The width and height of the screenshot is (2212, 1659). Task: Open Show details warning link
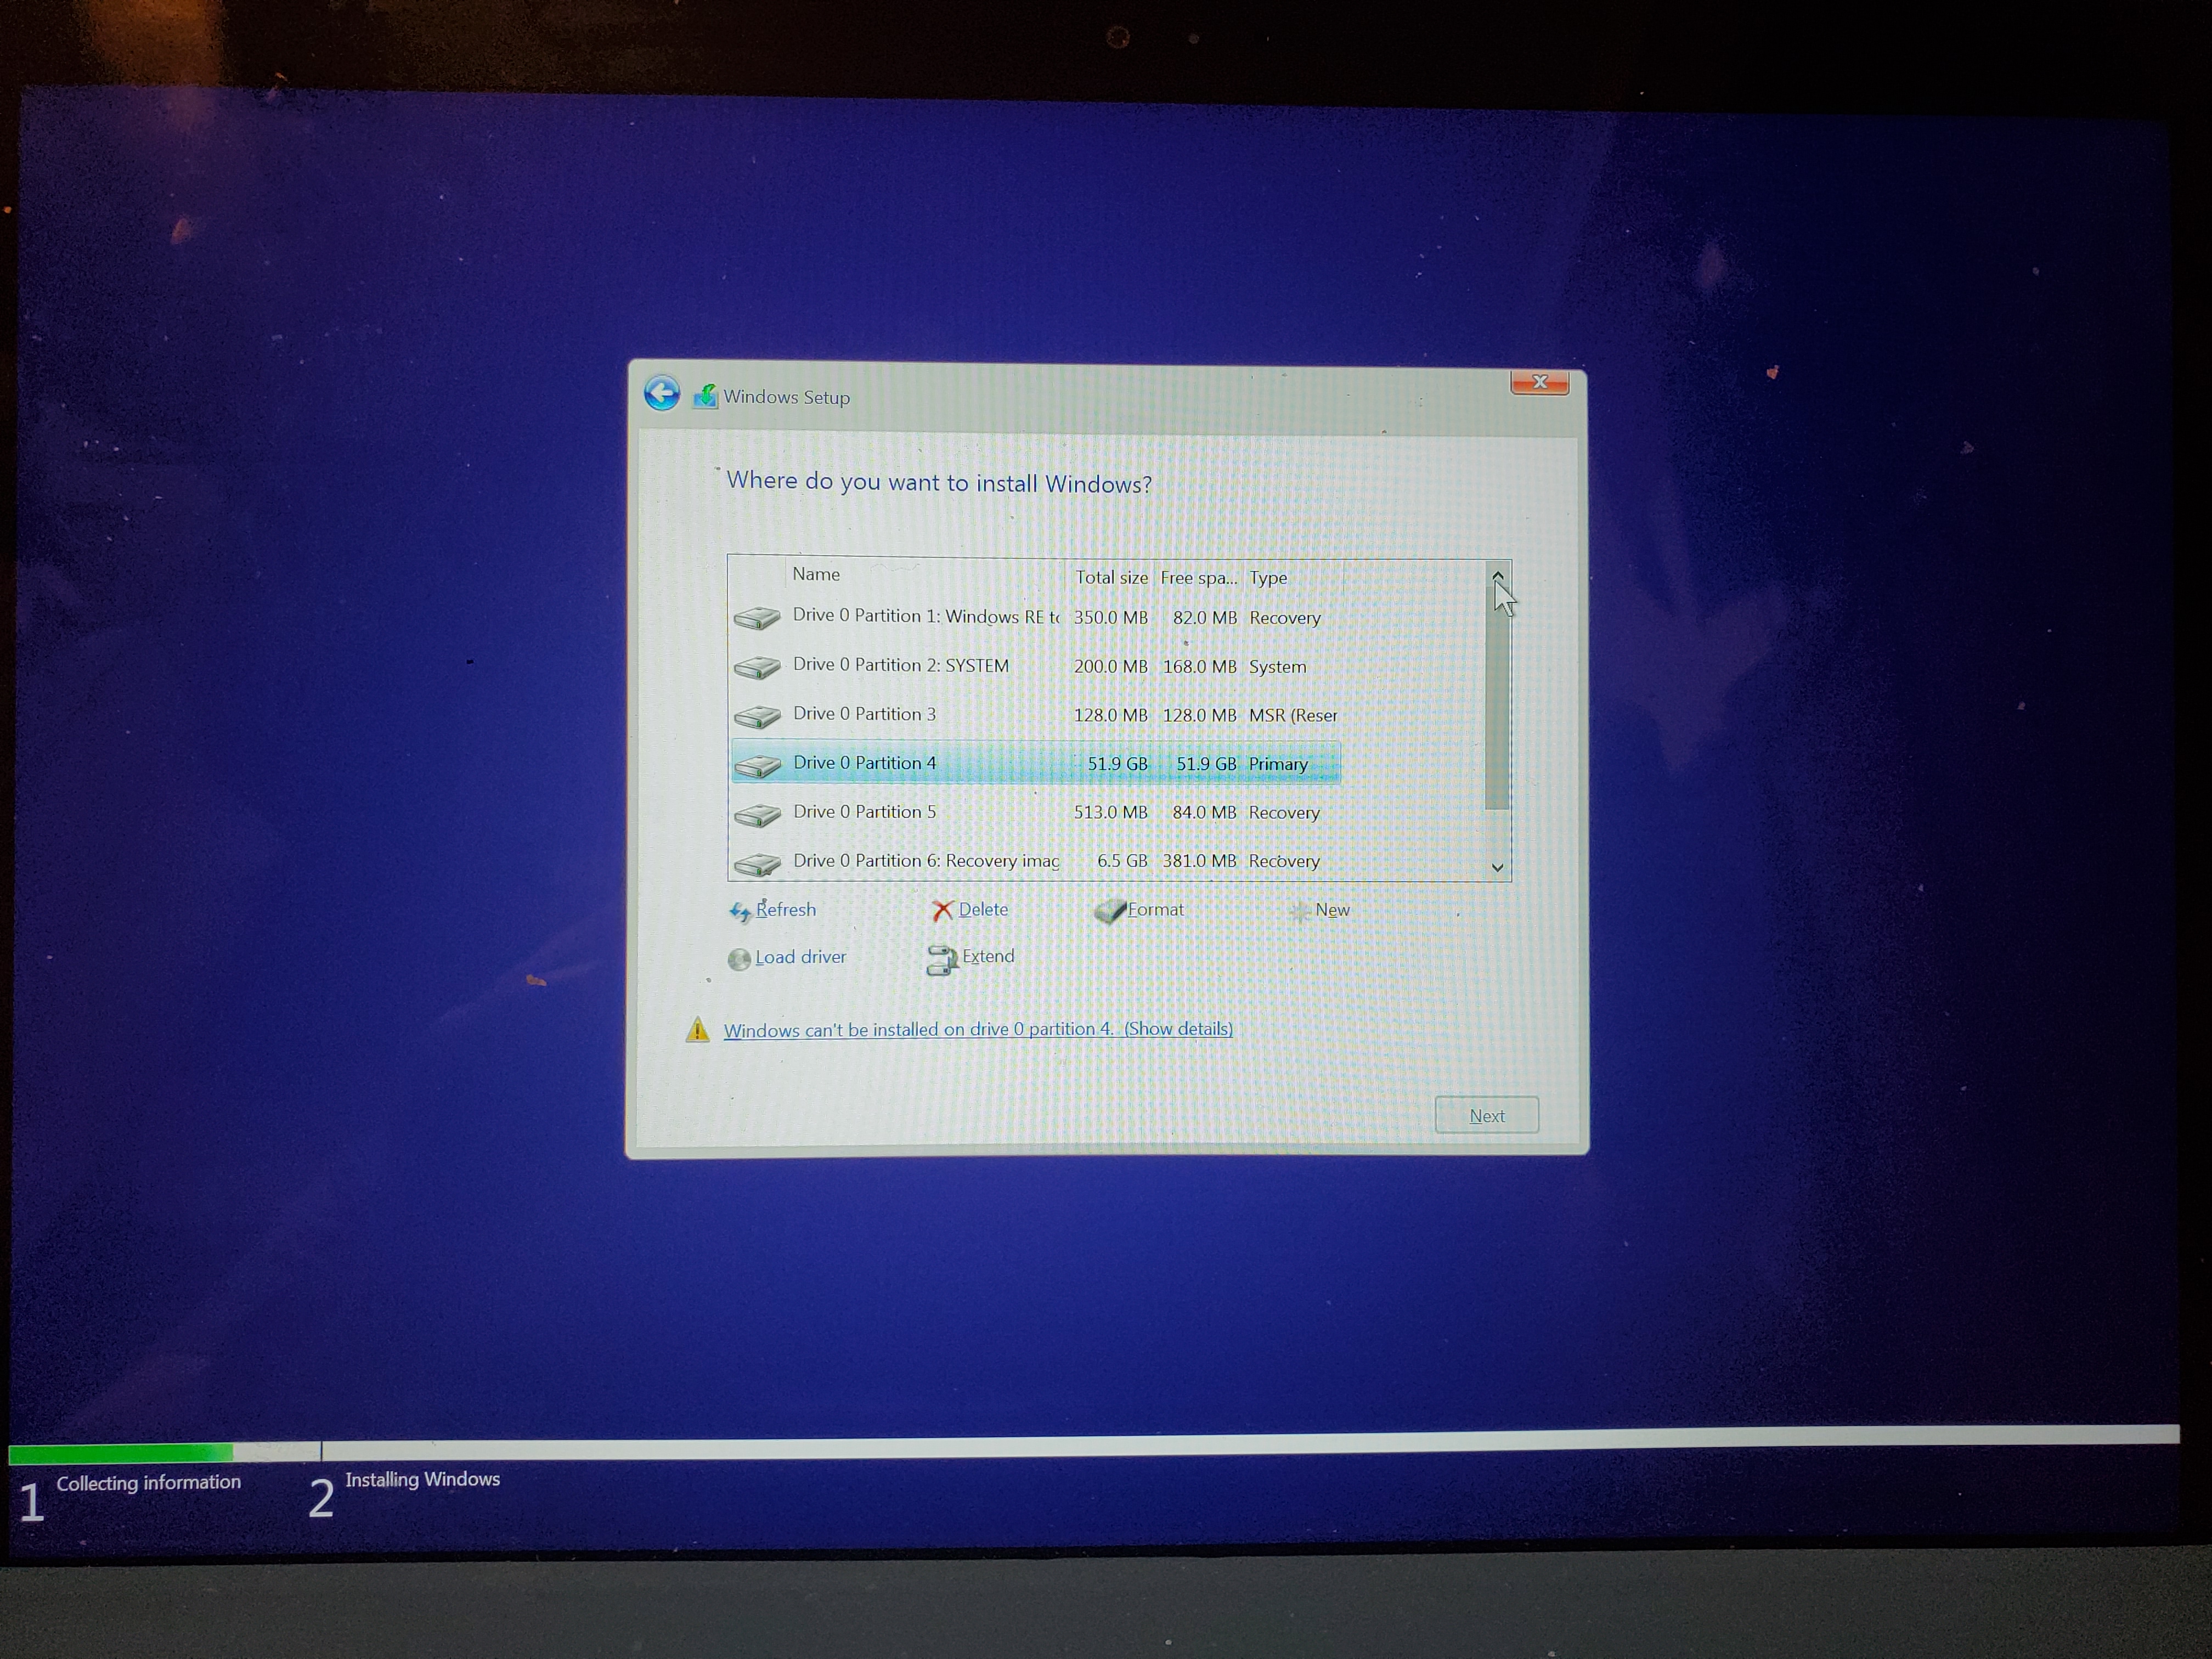tap(1178, 1029)
